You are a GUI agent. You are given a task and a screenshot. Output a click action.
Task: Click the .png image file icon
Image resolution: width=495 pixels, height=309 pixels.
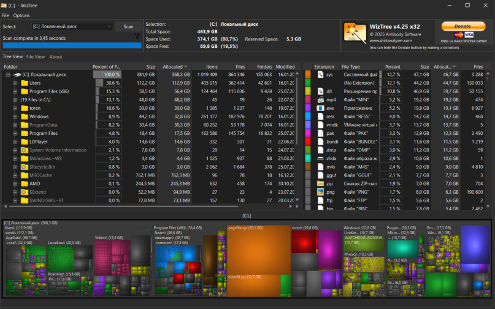pyautogui.click(x=320, y=192)
